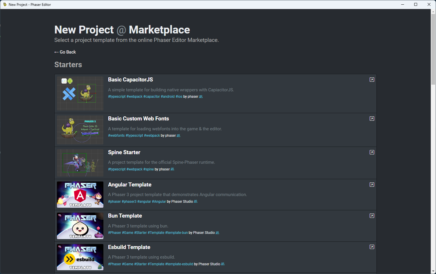The image size is (436, 274).
Task: Select Esbuild Template title
Action: pos(129,247)
